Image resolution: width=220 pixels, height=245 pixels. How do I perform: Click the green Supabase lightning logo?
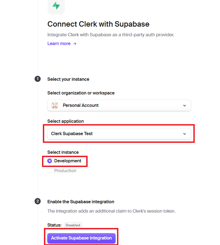click(56, 5)
